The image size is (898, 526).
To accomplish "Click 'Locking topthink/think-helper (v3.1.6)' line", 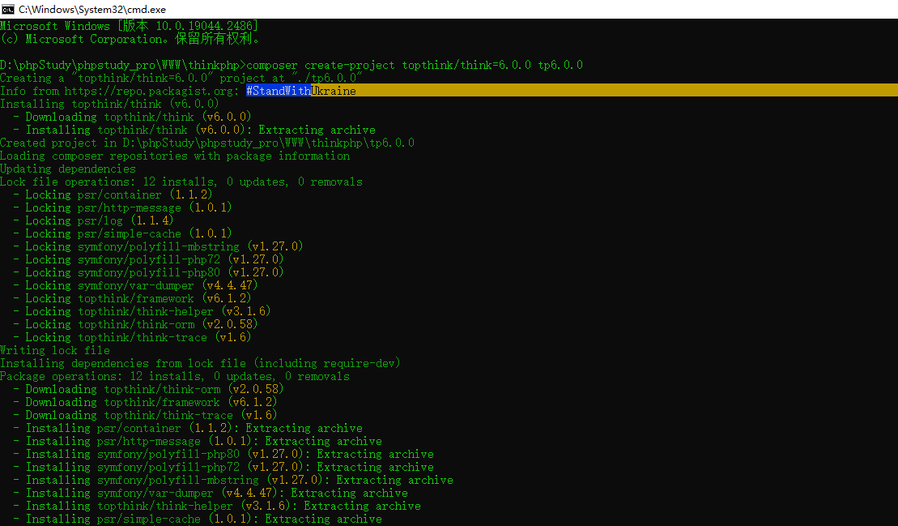I will click(x=142, y=311).
